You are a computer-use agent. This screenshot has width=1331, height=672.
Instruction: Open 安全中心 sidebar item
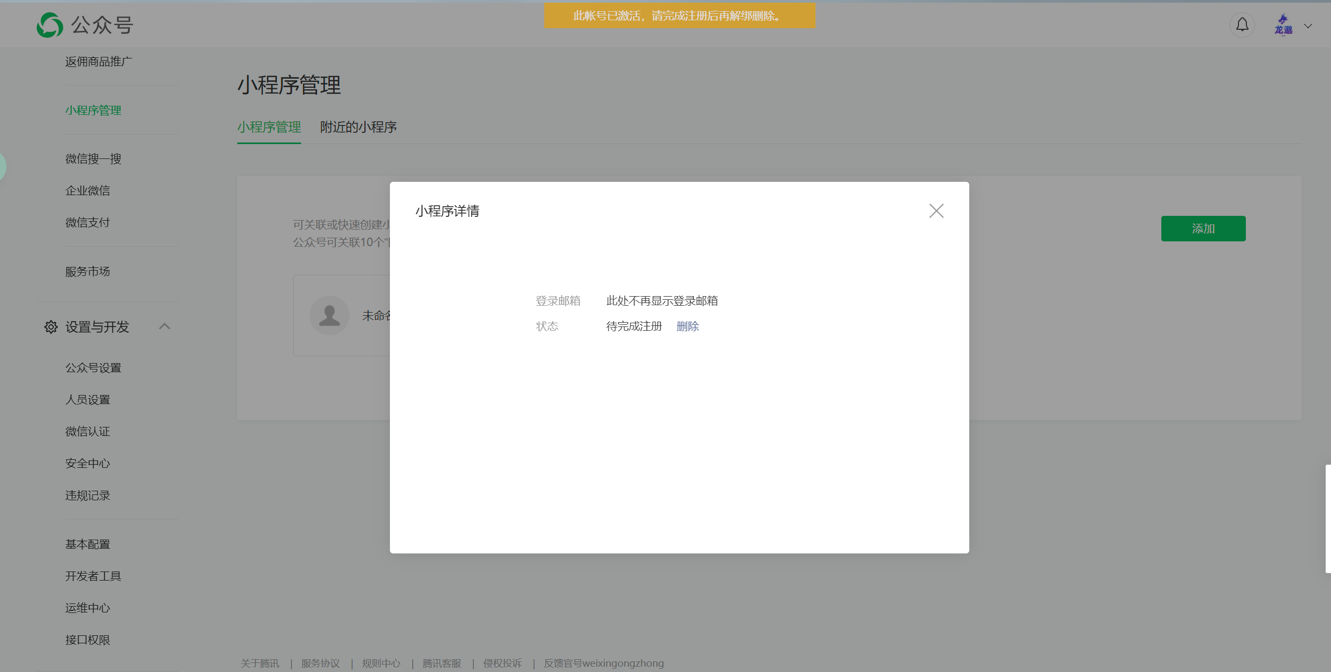(x=87, y=464)
